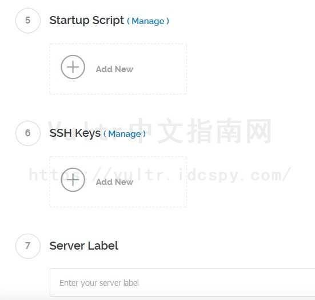Click the plus icon under SSH Keys

[x=73, y=180]
